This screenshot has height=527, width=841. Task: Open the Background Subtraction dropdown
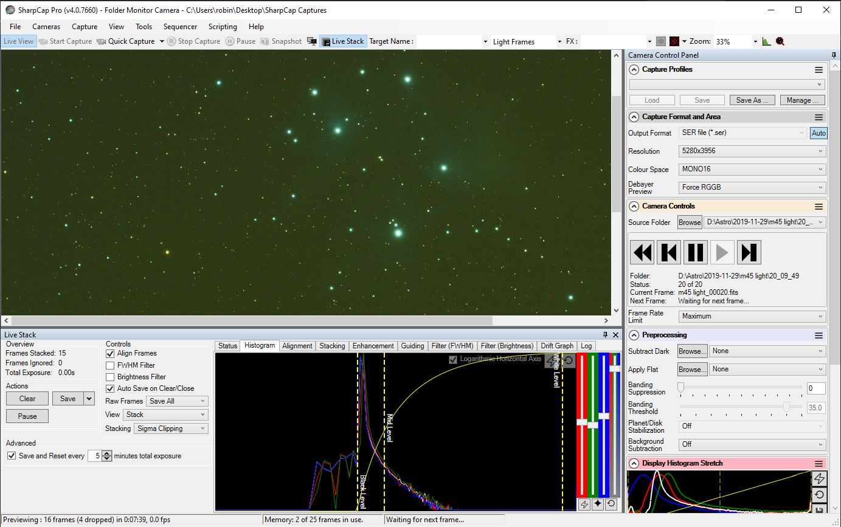coord(752,444)
